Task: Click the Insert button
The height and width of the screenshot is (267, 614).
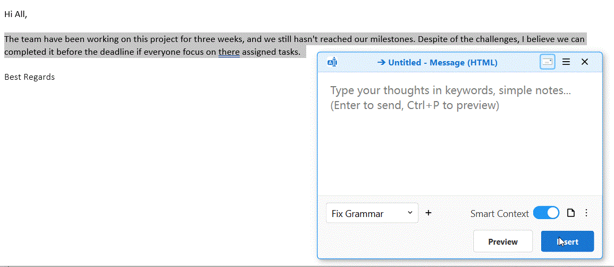Action: (567, 241)
